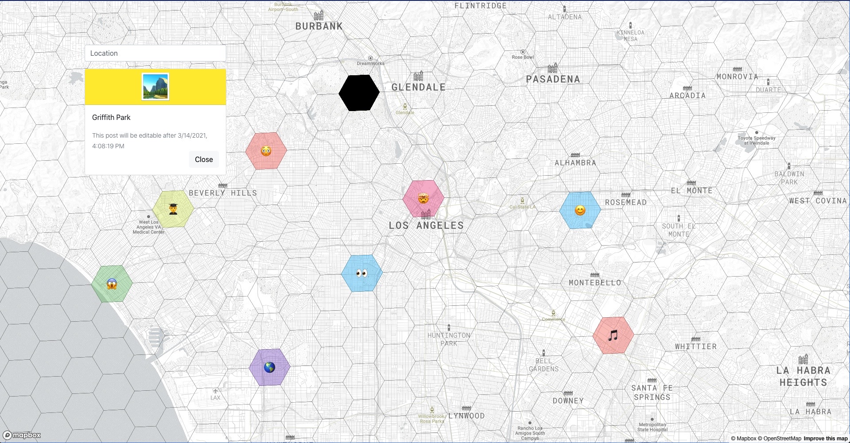850x443 pixels.
Task: Click the black hexagon near Glendale
Action: point(359,92)
